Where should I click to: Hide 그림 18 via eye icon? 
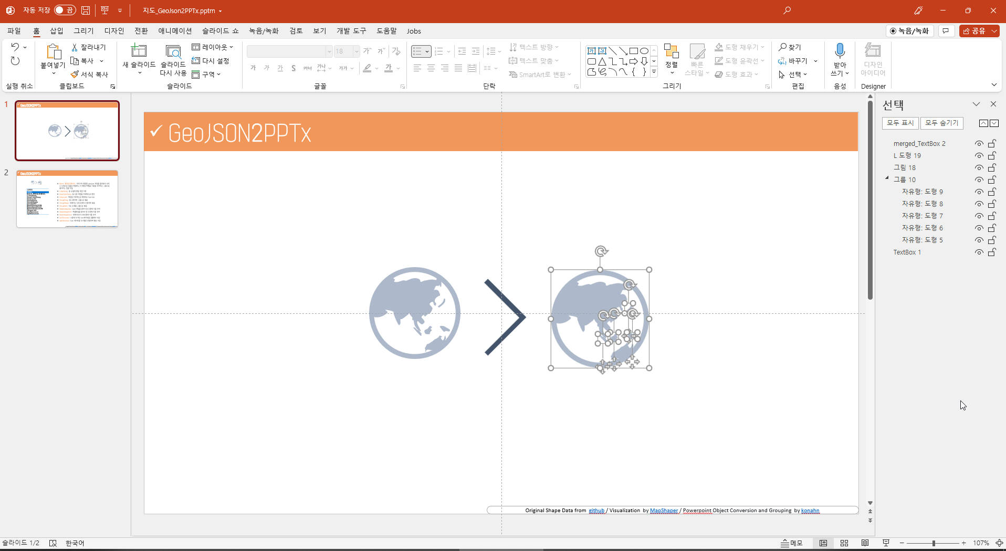(x=979, y=168)
